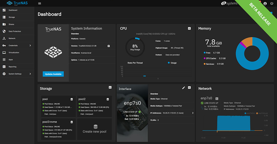The width and height of the screenshot is (277, 144).
Task: Copy version using clipboard icon
Action: (x=108, y=46)
